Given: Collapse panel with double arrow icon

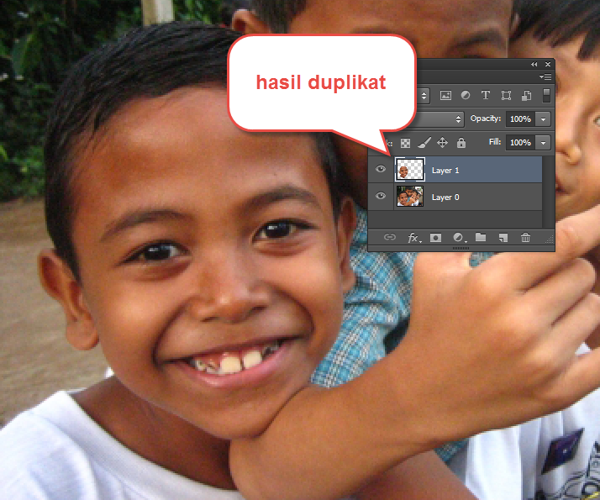Looking at the screenshot, I should pyautogui.click(x=534, y=64).
